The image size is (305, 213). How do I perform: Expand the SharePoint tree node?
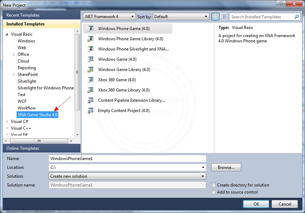tap(14, 75)
